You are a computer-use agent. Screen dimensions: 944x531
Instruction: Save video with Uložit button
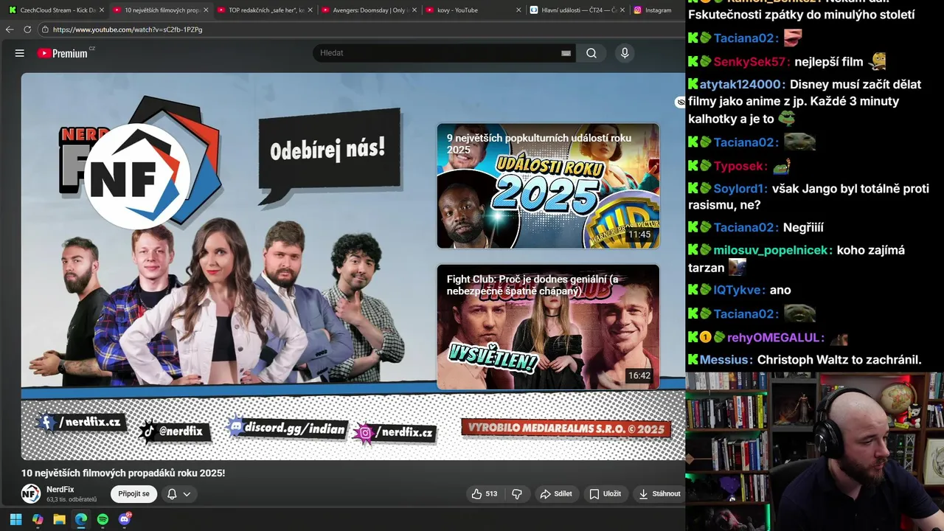(605, 494)
